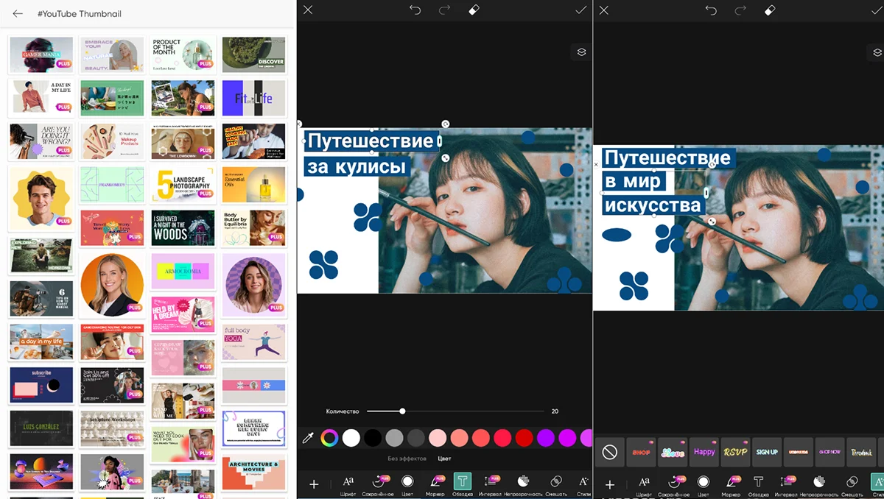This screenshot has height=499, width=884.
Task: Open layers icon in the 'за кулисы' editor
Action: 581,52
